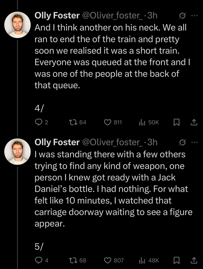Like the tweet with 811 likes

(x=108, y=122)
